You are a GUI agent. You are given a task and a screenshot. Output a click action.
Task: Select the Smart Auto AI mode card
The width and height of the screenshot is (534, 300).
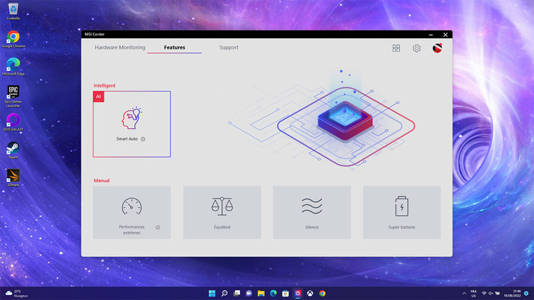[x=132, y=124]
